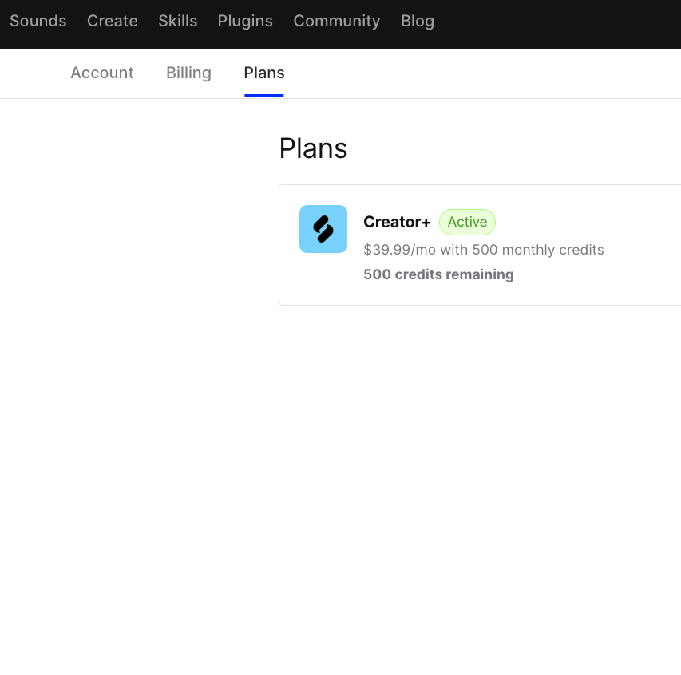Click the blank white area below the plan card

pyautogui.click(x=434, y=477)
